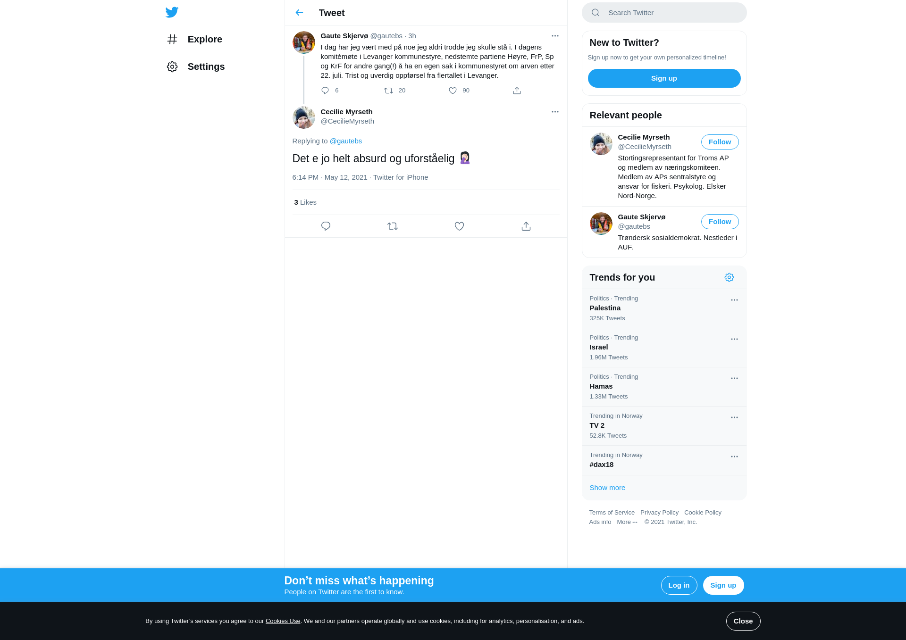Viewport: 906px width, 640px height.
Task: Retweet Gaute Skjervø's tweet showing 20
Action: [x=388, y=91]
